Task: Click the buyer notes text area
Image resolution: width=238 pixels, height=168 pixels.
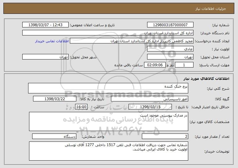Action: pos(108,151)
